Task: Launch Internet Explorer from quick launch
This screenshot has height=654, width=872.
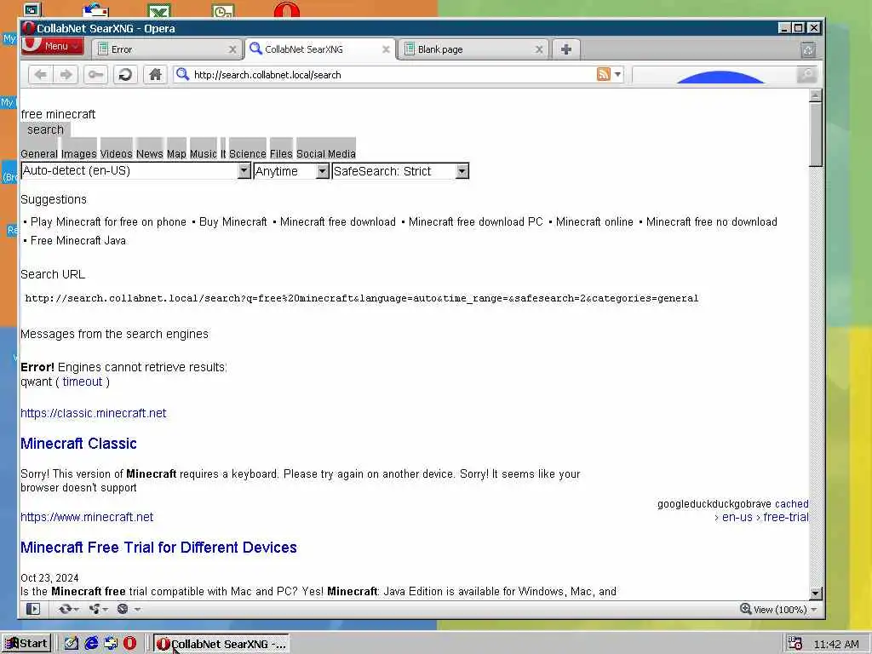Action: click(91, 644)
